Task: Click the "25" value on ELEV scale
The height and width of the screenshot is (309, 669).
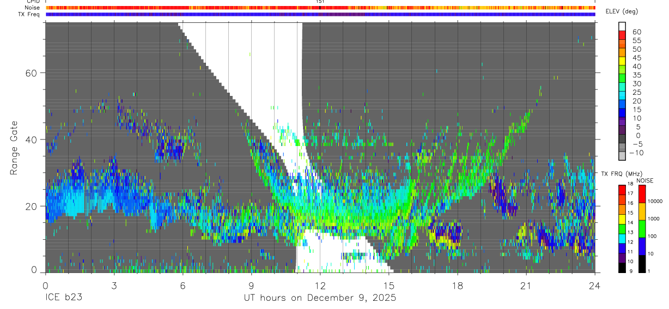Action: pos(637,92)
